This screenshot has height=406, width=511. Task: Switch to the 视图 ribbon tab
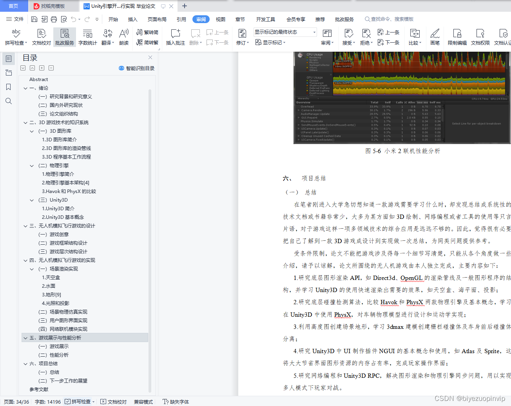[x=221, y=19]
